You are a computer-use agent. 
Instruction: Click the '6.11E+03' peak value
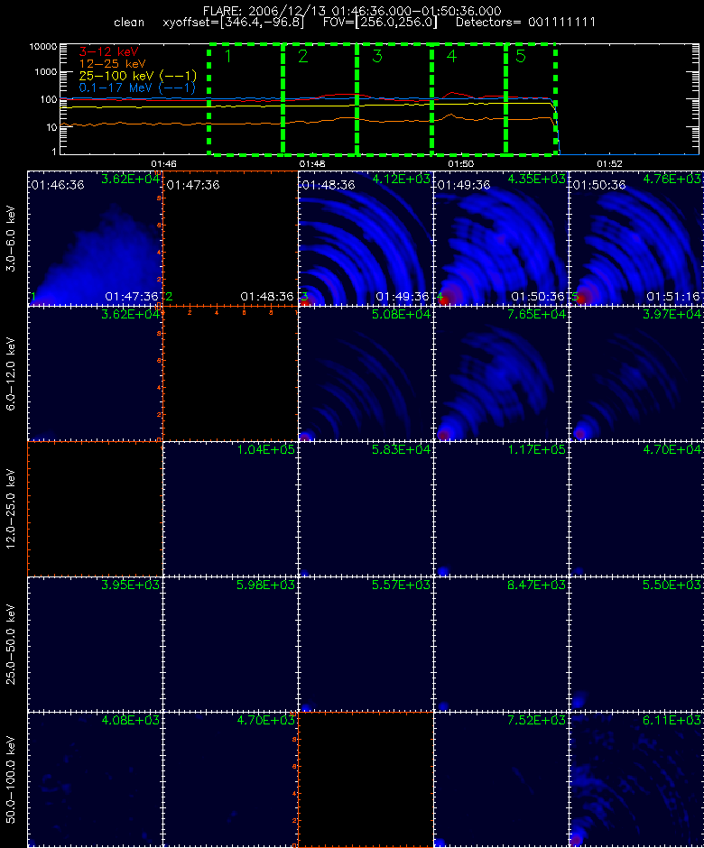point(672,720)
